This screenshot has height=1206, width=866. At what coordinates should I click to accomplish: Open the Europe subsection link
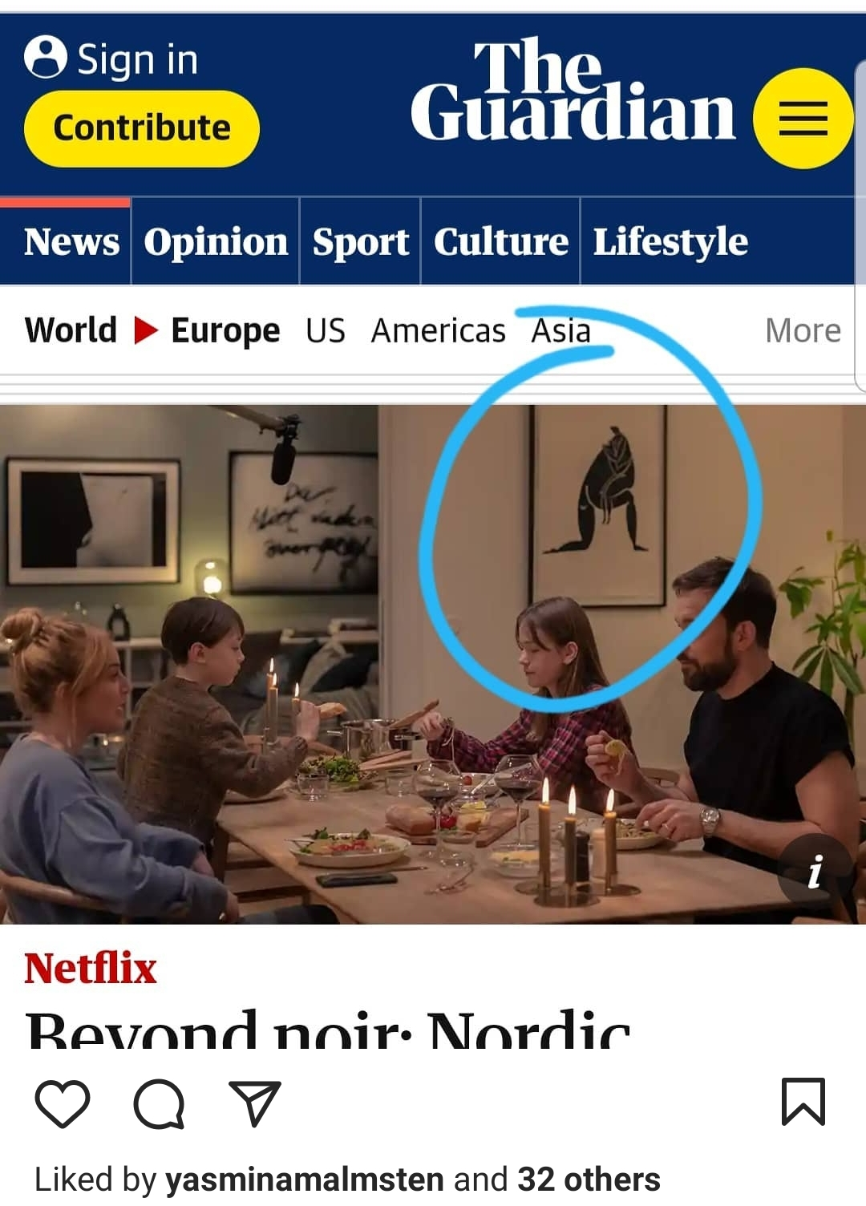(x=225, y=330)
